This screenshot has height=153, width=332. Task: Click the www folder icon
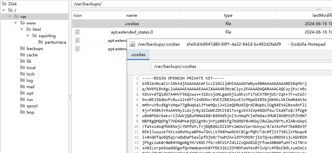[x=23, y=23]
